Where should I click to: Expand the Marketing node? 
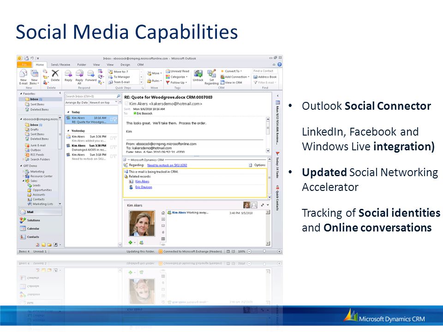(x=23, y=172)
